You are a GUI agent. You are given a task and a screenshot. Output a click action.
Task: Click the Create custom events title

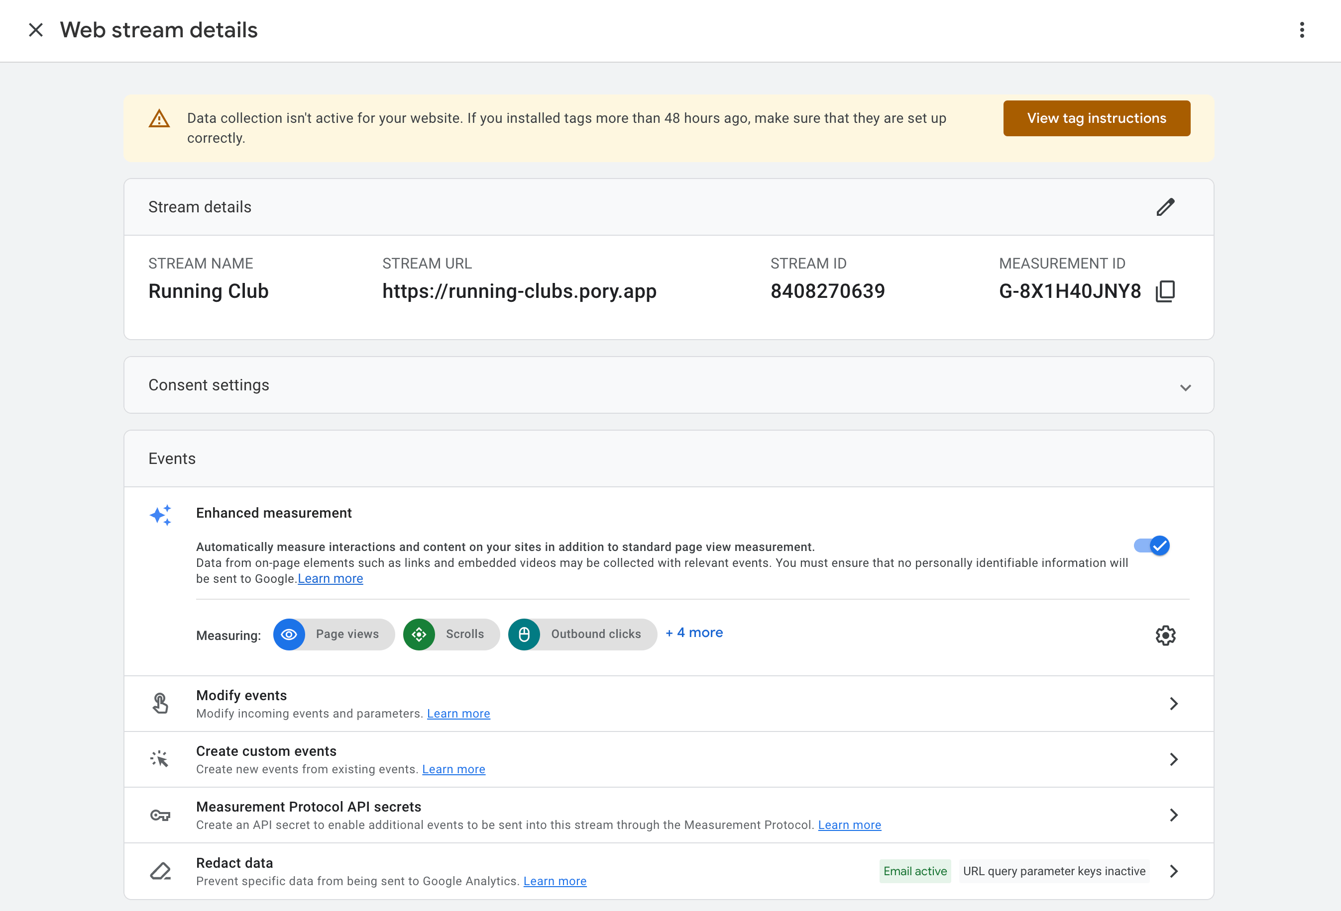click(x=266, y=751)
